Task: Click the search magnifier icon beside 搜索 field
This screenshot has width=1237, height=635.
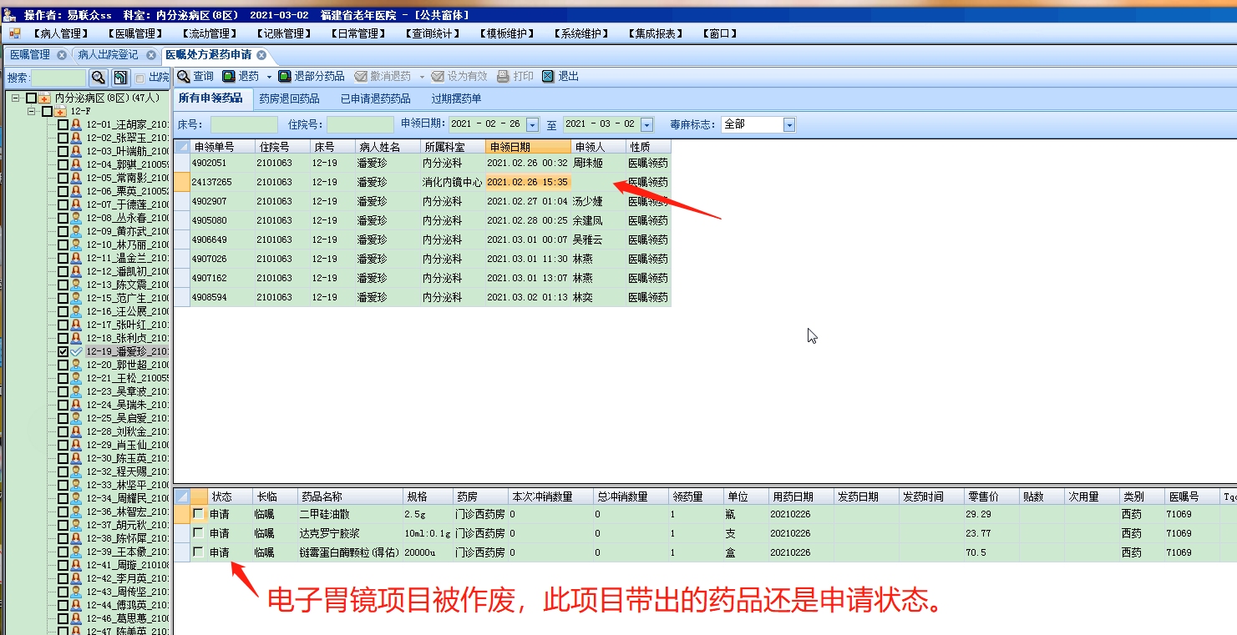Action: [x=99, y=78]
